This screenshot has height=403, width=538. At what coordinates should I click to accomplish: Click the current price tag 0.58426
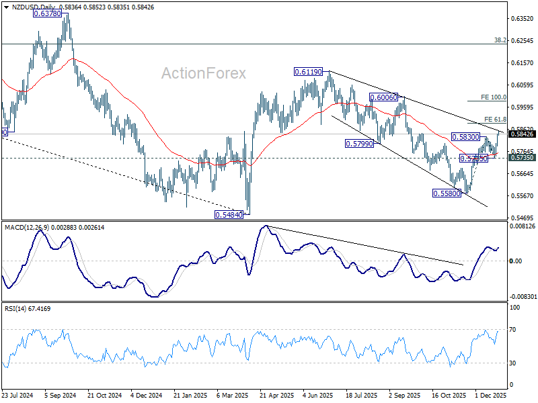(x=523, y=134)
